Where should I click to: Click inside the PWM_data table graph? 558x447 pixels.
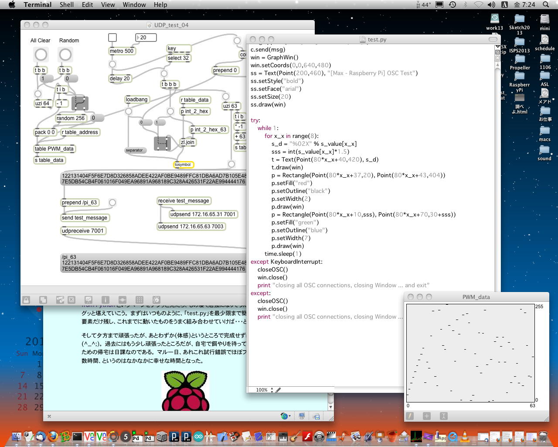click(470, 353)
